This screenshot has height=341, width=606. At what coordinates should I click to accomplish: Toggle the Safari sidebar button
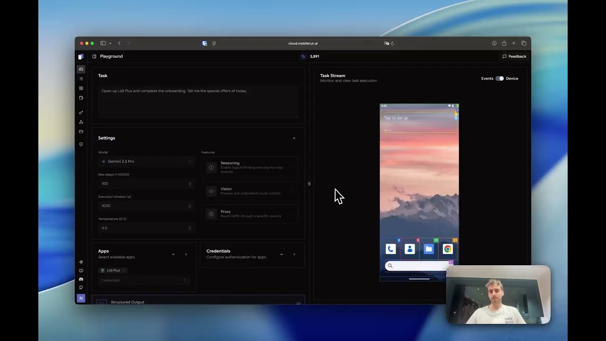[x=103, y=43]
